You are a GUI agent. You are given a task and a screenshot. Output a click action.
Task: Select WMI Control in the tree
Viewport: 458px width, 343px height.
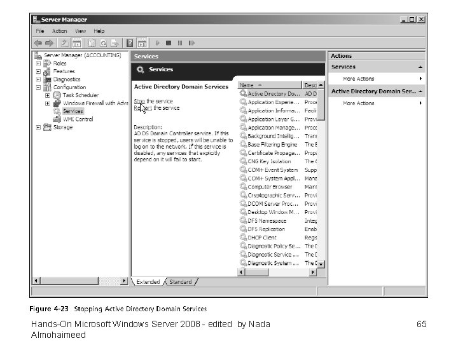(78, 119)
